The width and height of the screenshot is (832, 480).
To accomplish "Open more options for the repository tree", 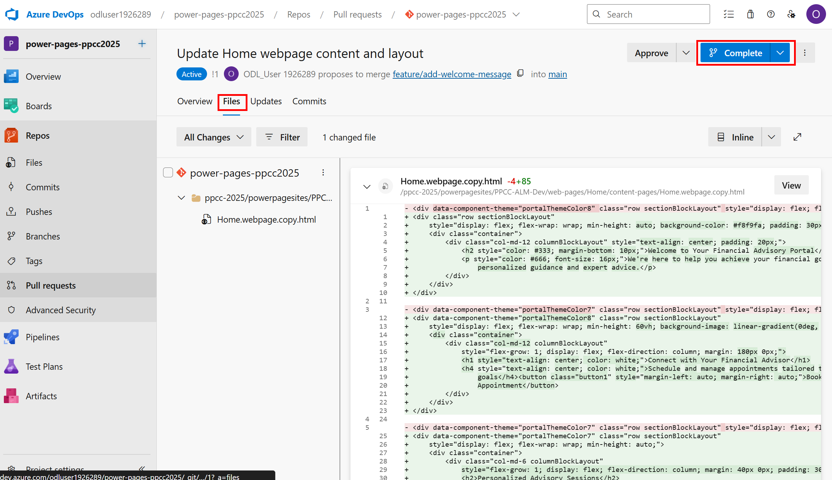I will [323, 172].
